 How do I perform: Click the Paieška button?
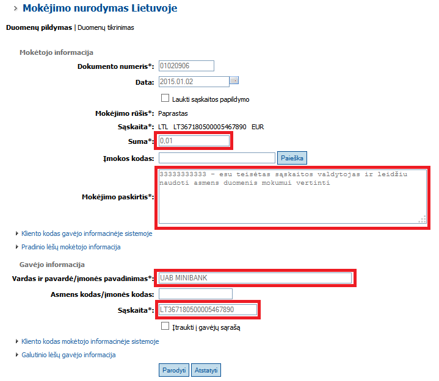pyautogui.click(x=292, y=158)
